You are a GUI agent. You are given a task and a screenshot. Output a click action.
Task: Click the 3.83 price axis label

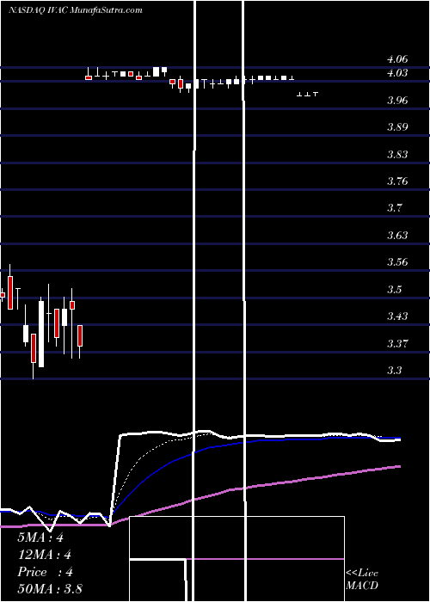pyautogui.click(x=397, y=154)
